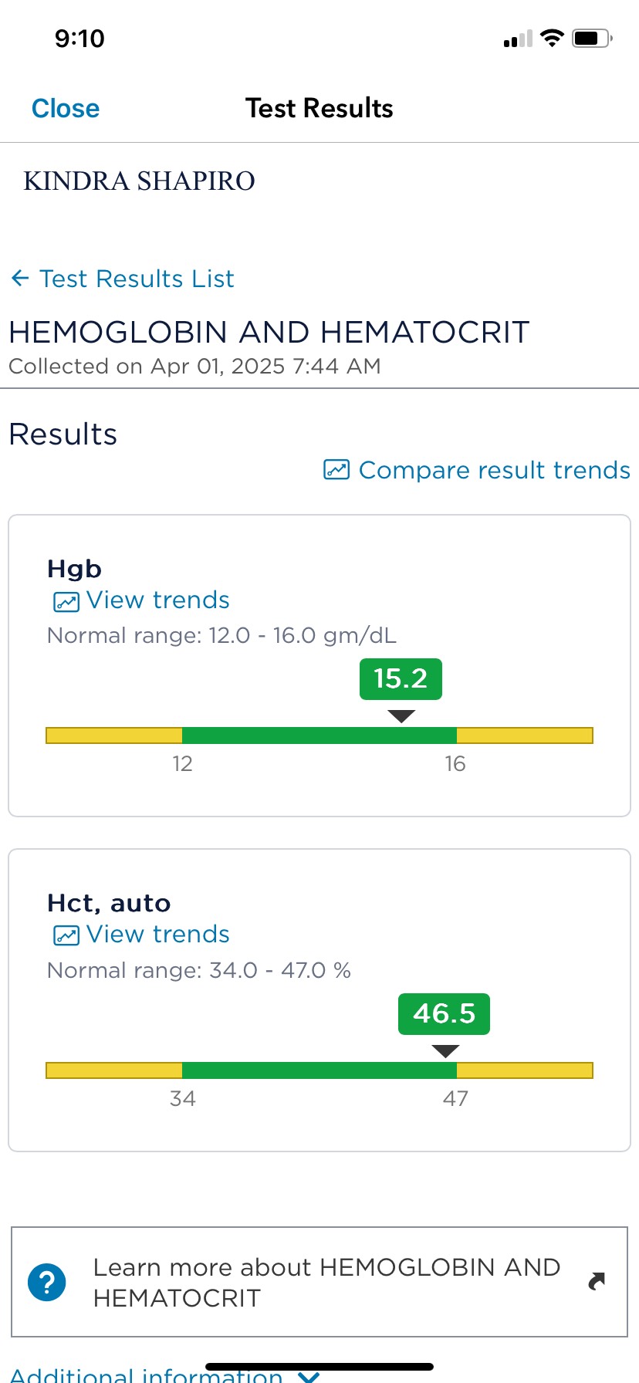Open Compare result trends link
Viewport: 639px width, 1383px height.
pos(494,470)
